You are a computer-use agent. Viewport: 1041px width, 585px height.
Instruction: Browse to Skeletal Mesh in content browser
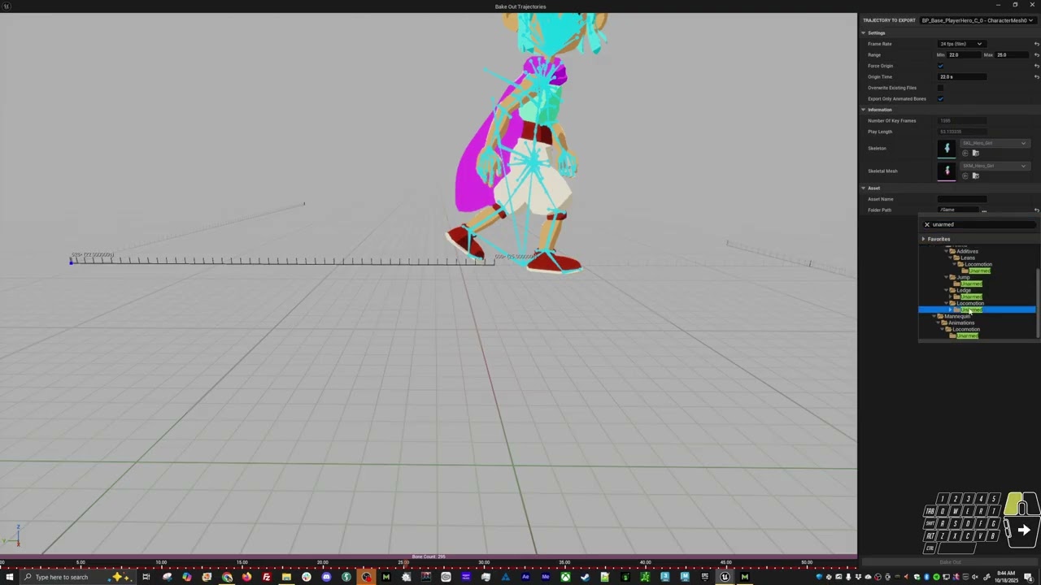(x=975, y=176)
